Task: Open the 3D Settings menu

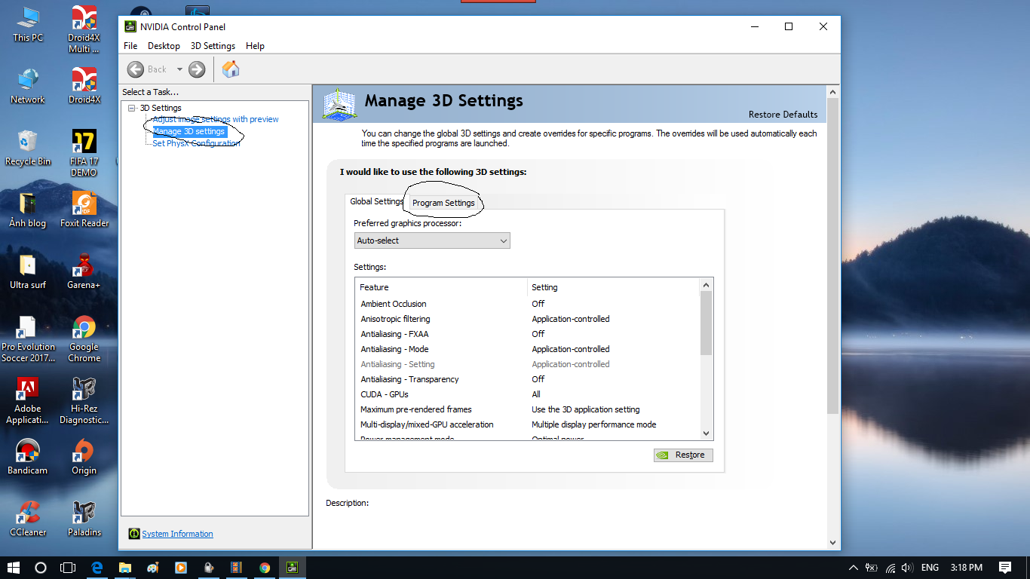Action: click(213, 46)
